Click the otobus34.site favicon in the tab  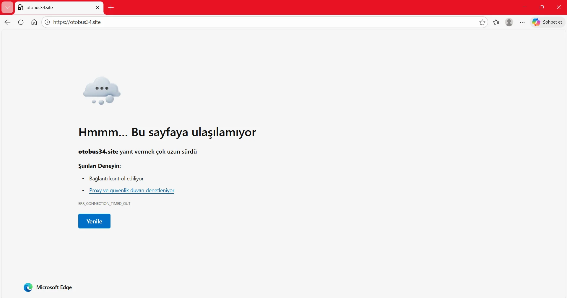20,8
